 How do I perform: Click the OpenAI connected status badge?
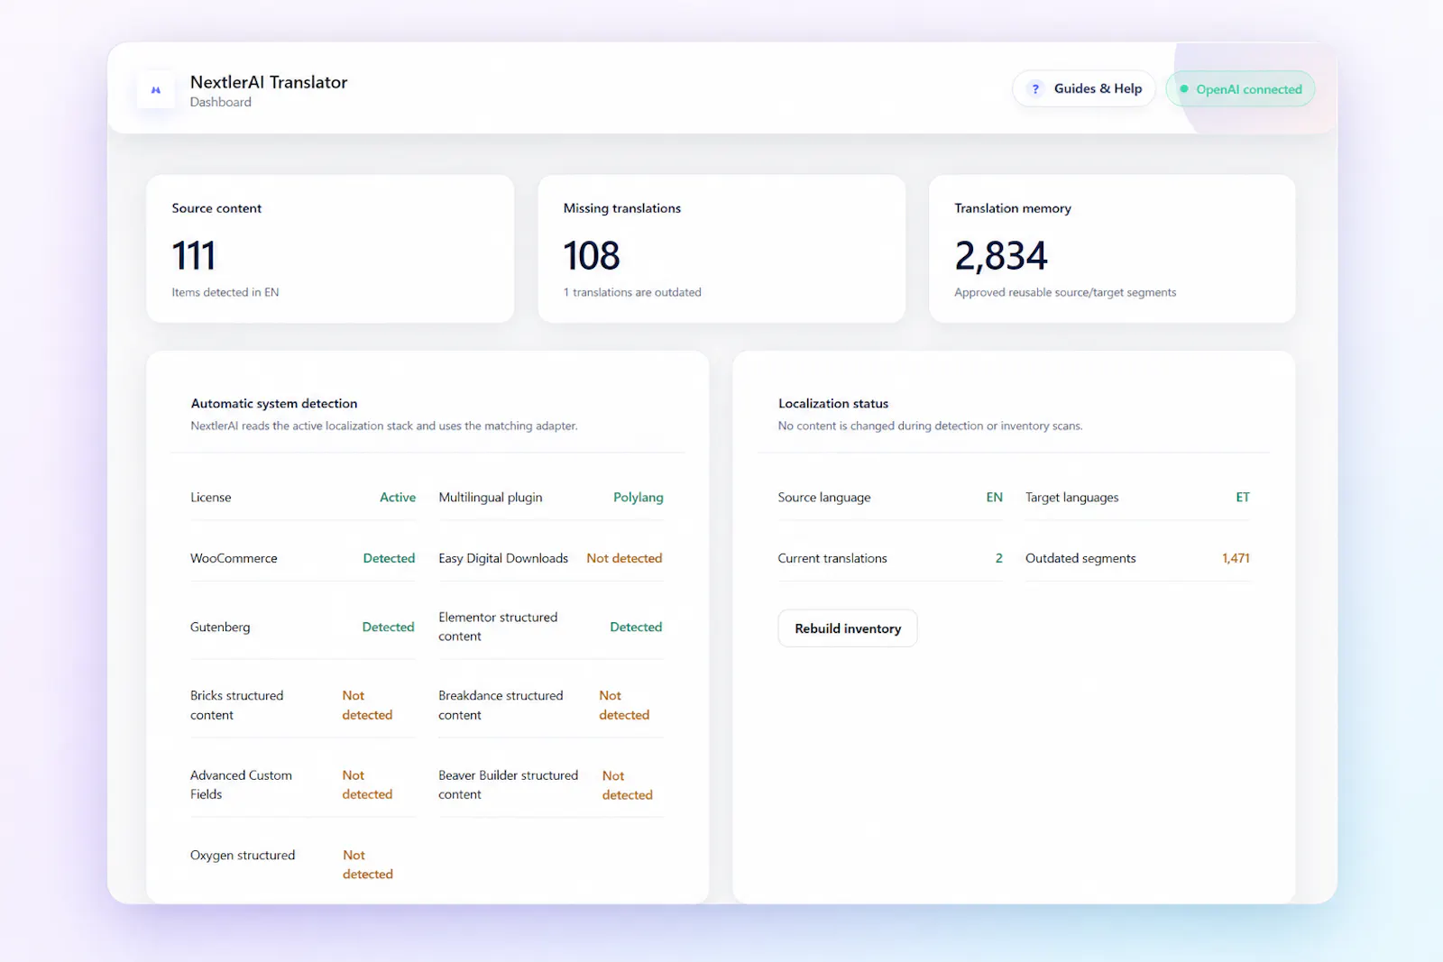pos(1240,88)
